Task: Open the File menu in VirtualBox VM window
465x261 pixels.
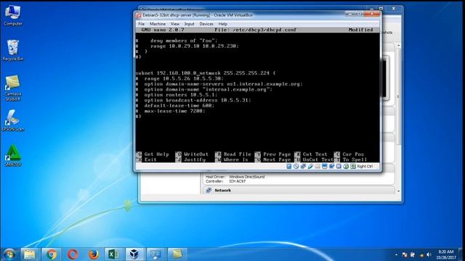Action: (x=142, y=24)
